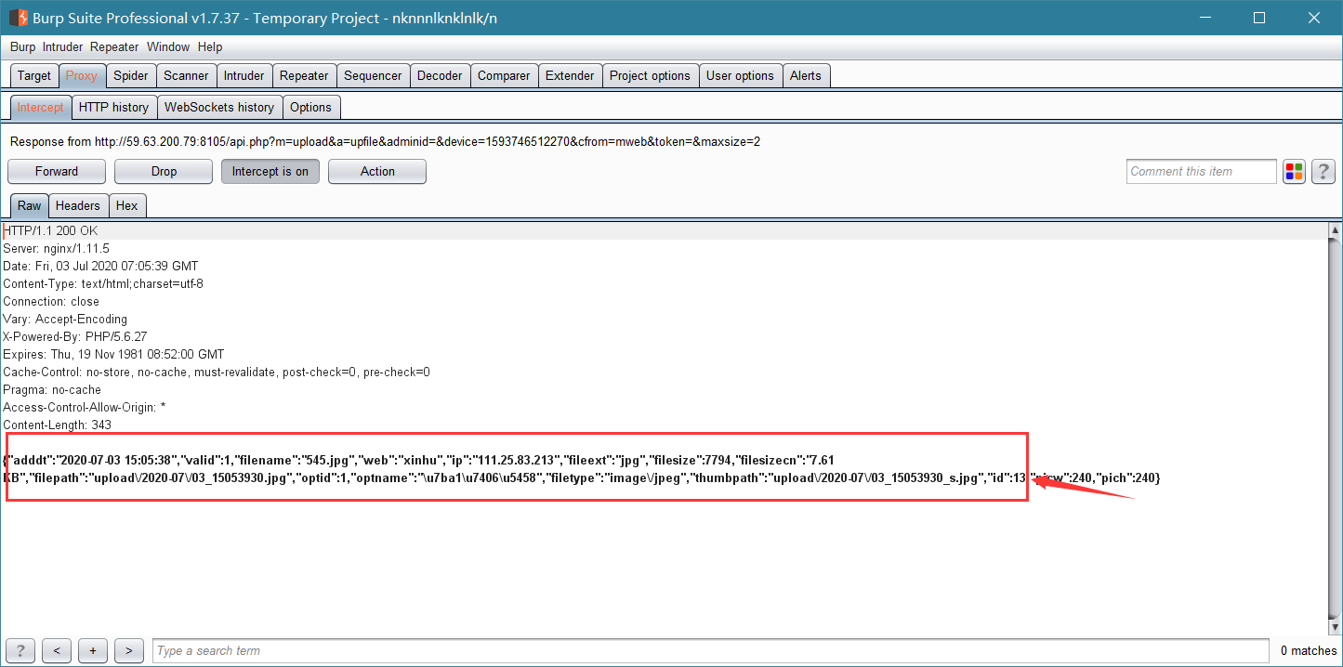Select the Intercept sub-tab
The width and height of the screenshot is (1343, 667).
[x=41, y=107]
